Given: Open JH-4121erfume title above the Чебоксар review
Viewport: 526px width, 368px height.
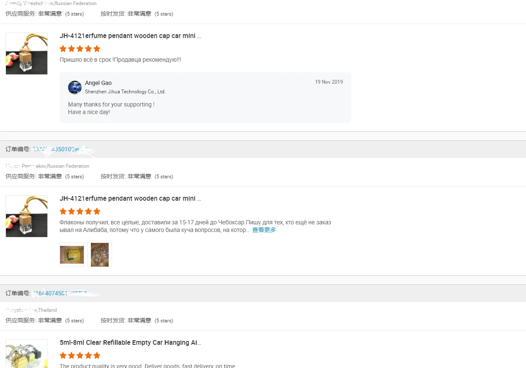Looking at the screenshot, I should pyautogui.click(x=130, y=199).
